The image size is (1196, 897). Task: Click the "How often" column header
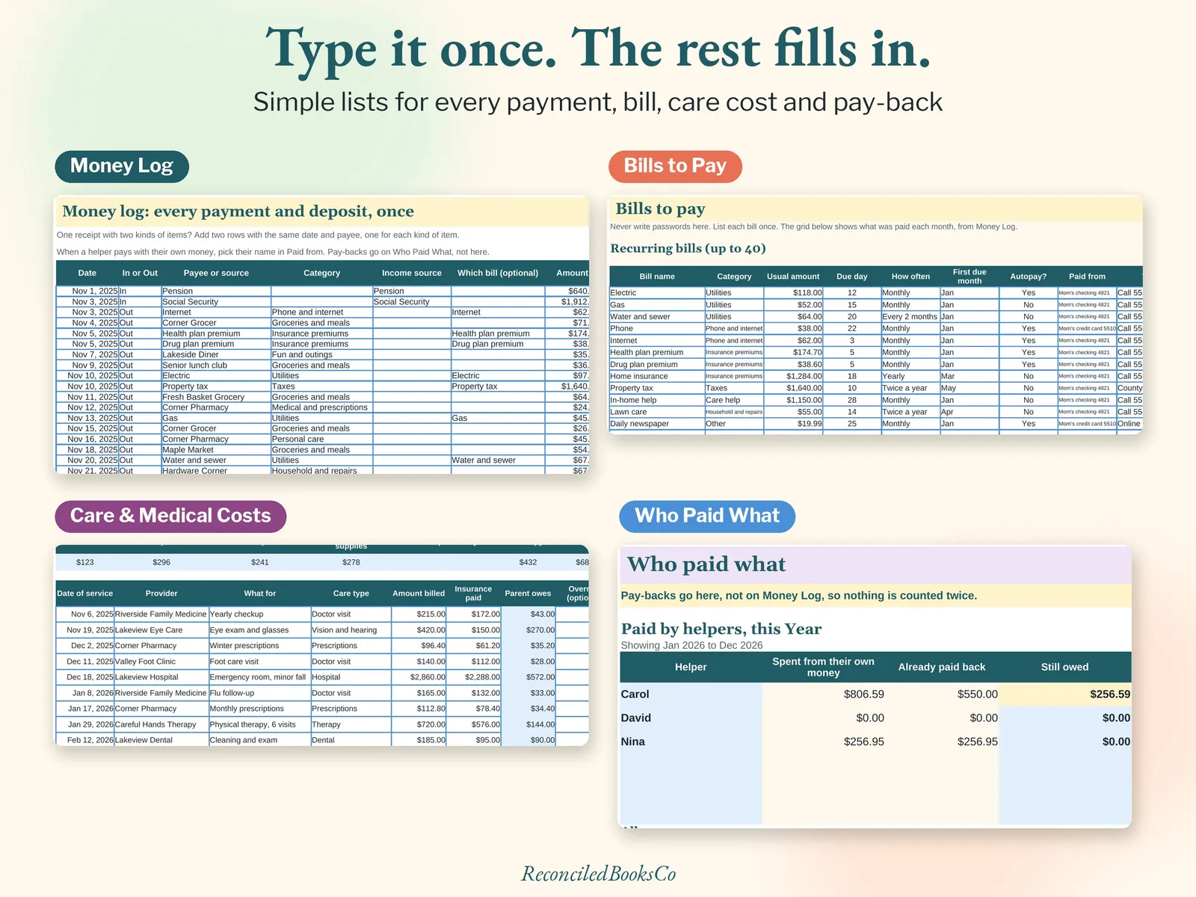tap(910, 277)
